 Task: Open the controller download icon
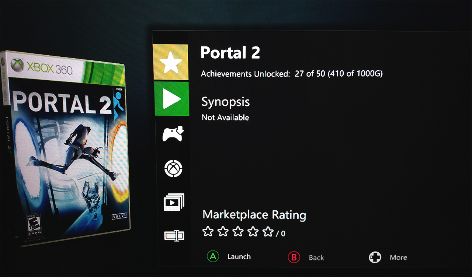[173, 134]
